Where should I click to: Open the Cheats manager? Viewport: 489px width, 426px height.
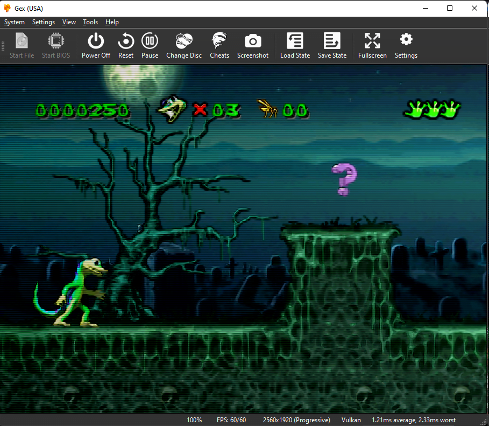(x=219, y=46)
